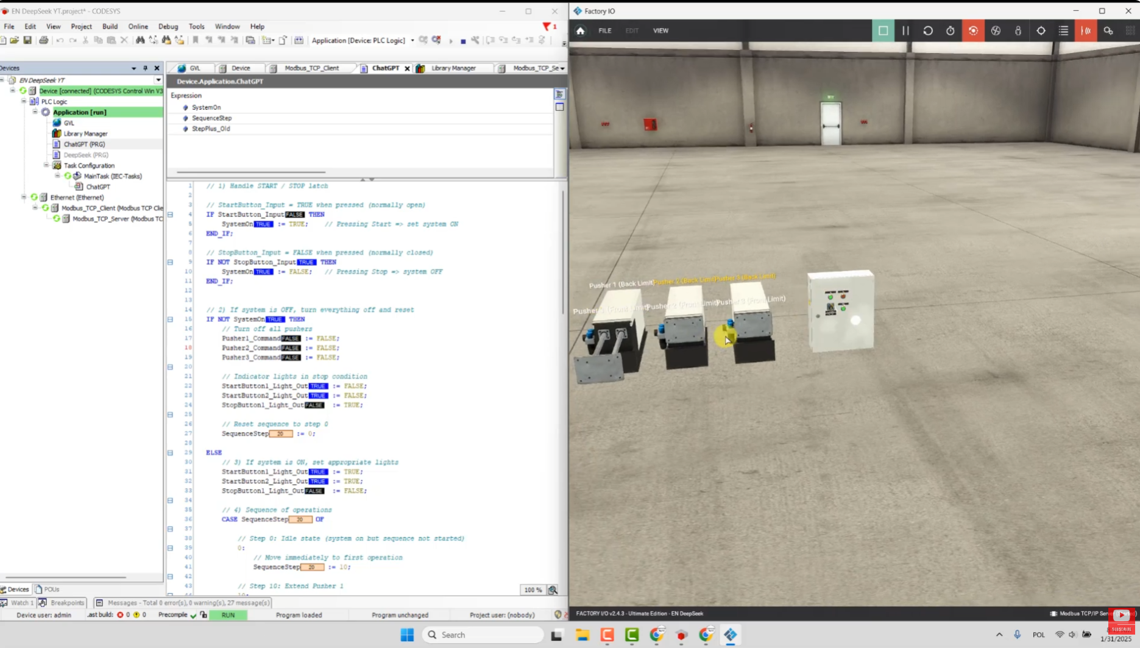Open the Messages panel button
The height and width of the screenshot is (648, 1140).
tap(183, 602)
